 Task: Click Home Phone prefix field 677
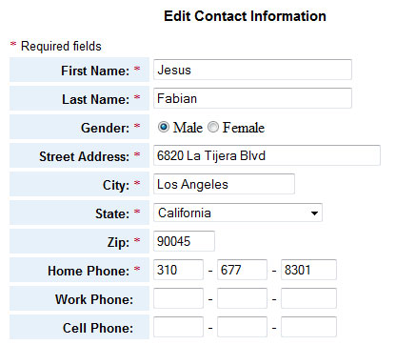click(x=242, y=270)
